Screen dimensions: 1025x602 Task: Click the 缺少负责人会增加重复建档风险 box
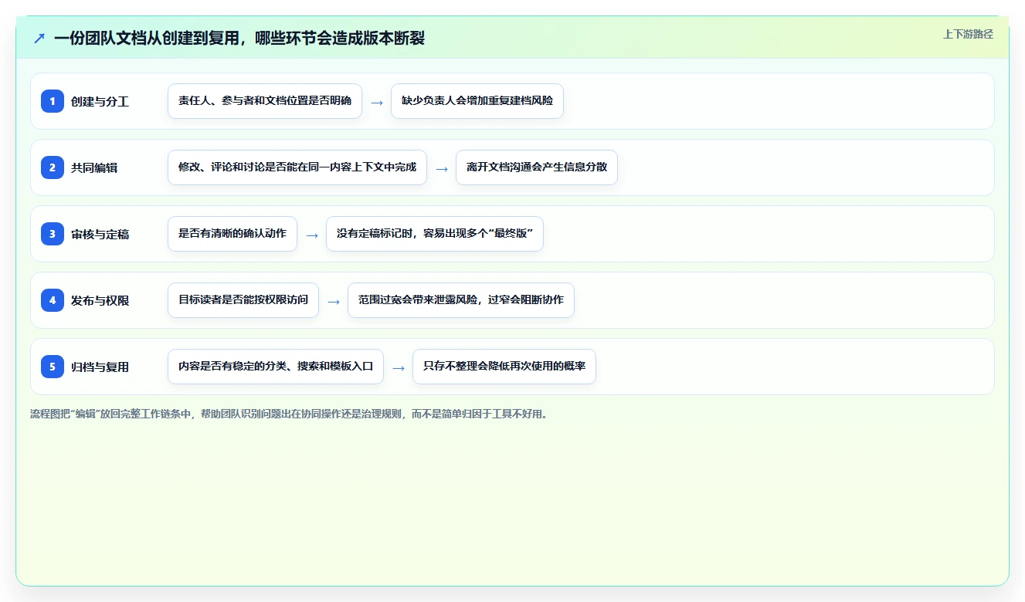(x=477, y=101)
